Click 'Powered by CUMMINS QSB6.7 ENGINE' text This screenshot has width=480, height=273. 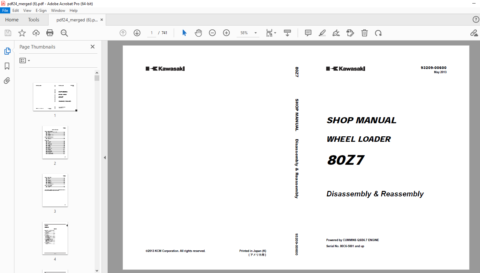[353, 240]
